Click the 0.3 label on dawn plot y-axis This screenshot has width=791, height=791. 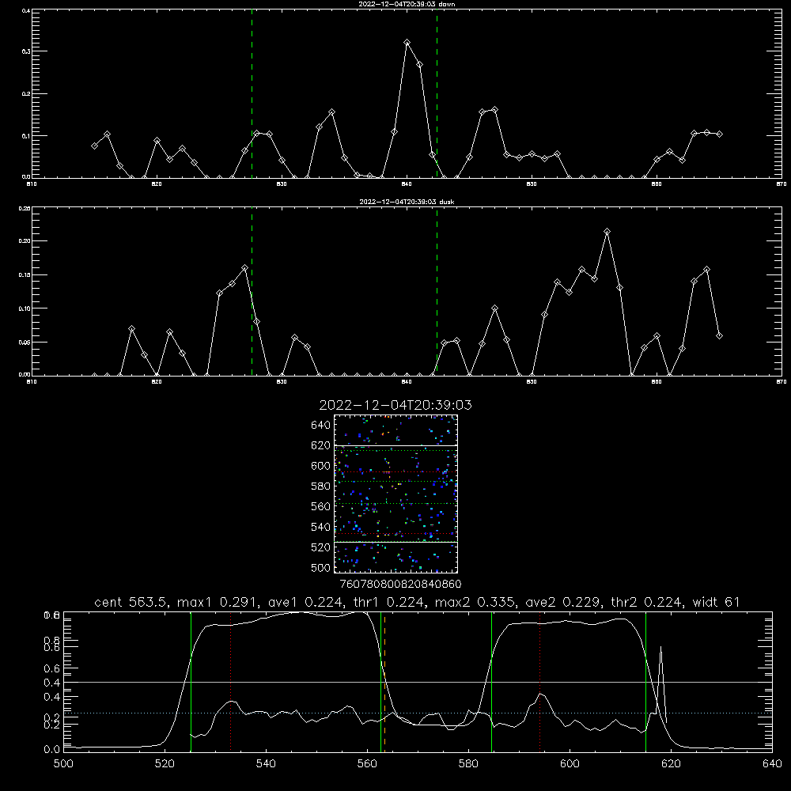[26, 51]
